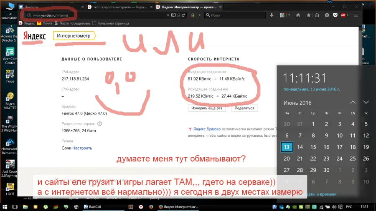Image resolution: width=376 pixels, height=211 pixels.
Task: Click the site info icon in address bar
Action: (29, 15)
